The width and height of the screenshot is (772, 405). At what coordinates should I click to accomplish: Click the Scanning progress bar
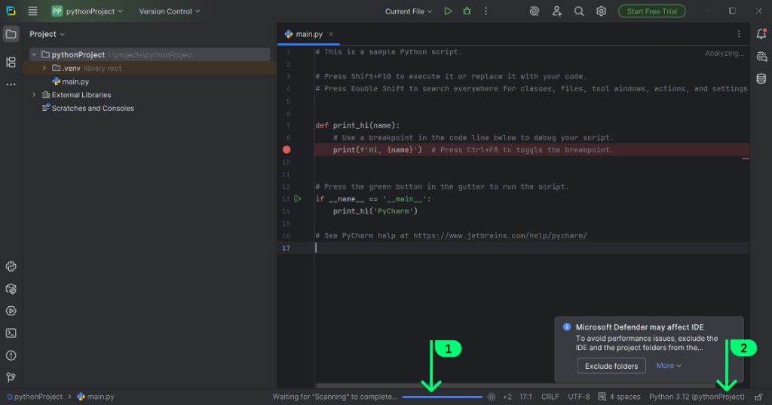(x=442, y=397)
